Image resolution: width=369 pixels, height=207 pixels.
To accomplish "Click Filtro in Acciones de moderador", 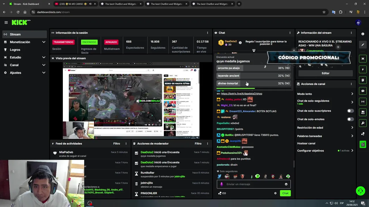I will tap(198, 143).
